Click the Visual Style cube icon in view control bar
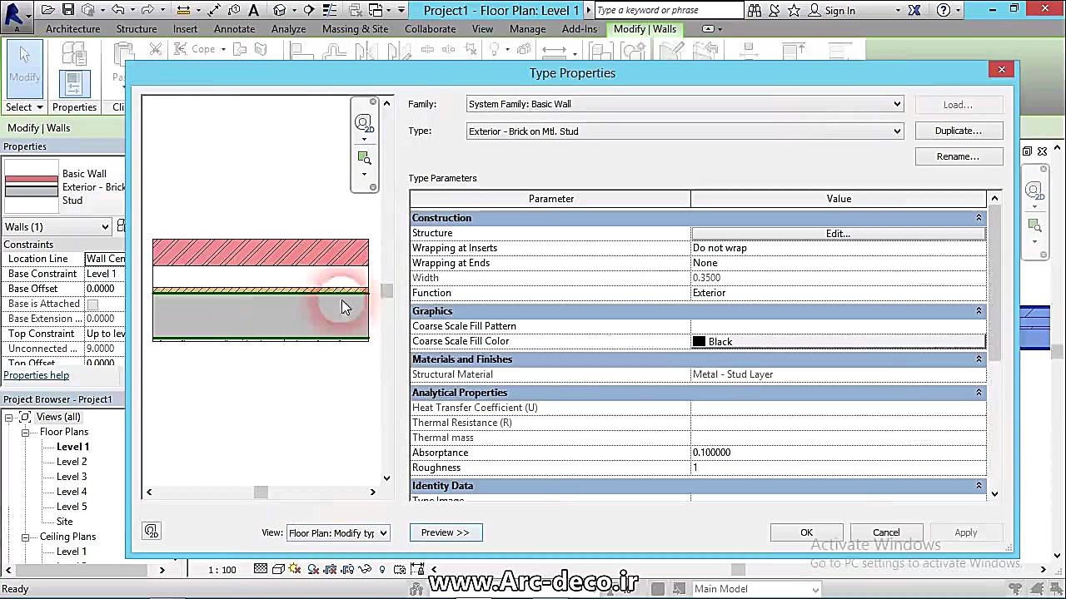The image size is (1066, 599). tap(278, 569)
